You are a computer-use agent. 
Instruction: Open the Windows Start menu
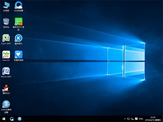tap(4, 119)
